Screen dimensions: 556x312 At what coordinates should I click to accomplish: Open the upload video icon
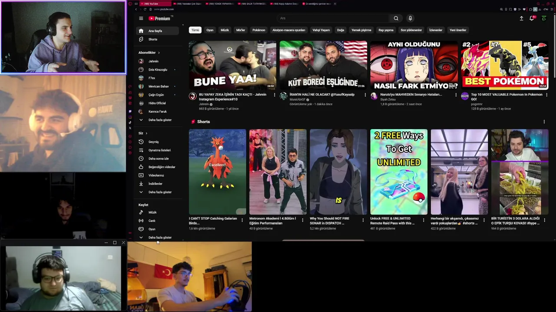tap(521, 18)
